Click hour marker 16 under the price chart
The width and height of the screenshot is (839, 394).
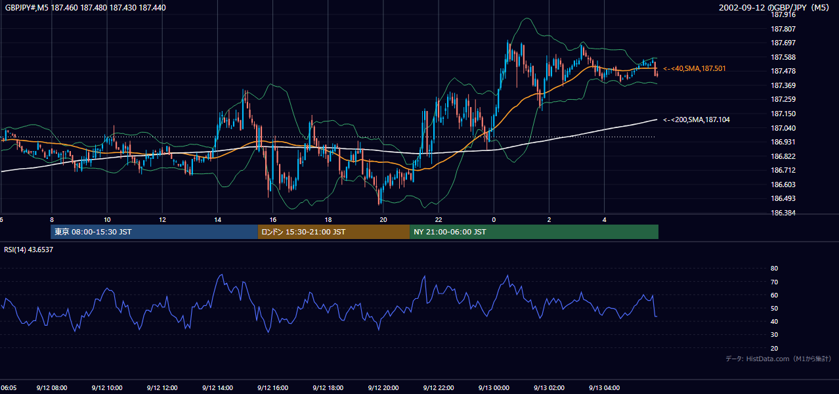(273, 219)
